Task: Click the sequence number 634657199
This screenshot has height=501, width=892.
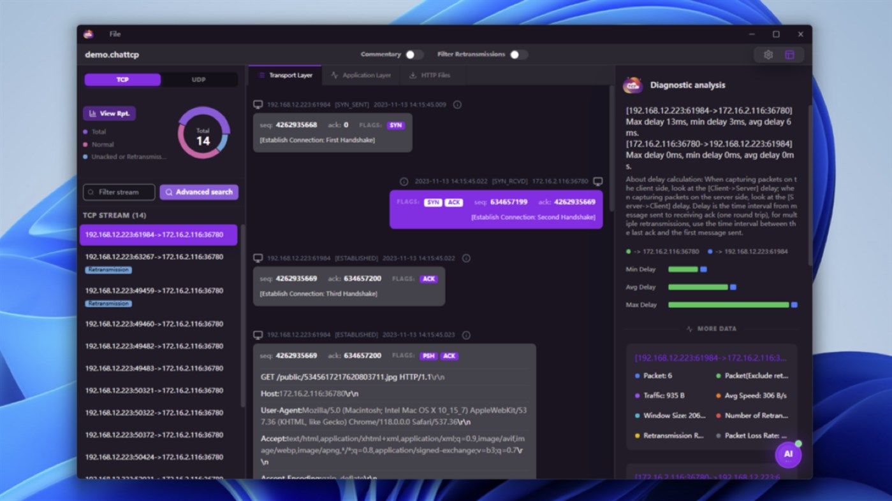Action: coord(509,202)
